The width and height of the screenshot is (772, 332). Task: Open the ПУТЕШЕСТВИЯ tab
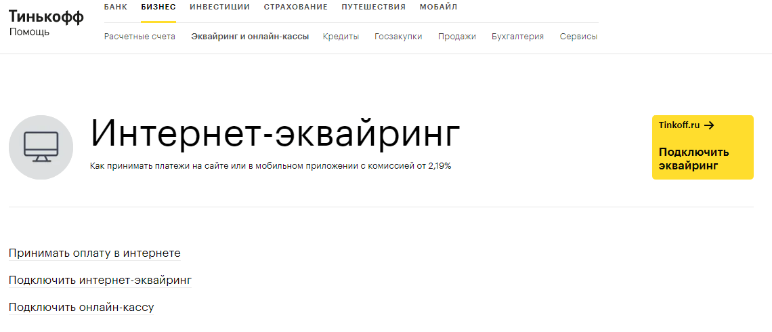pos(373,7)
